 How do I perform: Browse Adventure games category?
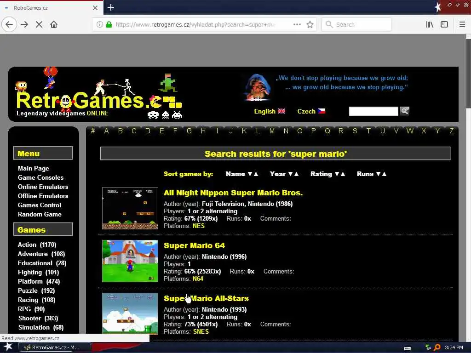41,254
